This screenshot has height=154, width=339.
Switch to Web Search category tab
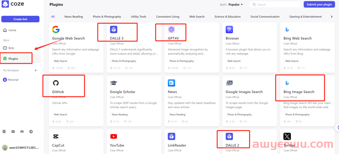(197, 17)
